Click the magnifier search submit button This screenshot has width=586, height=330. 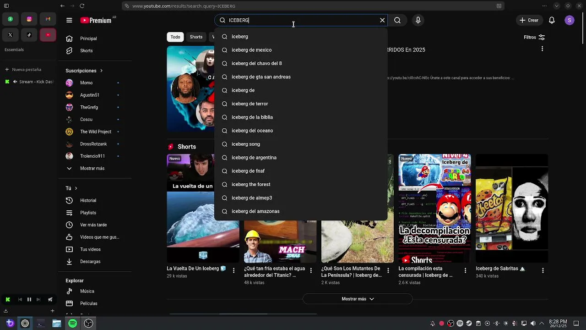397,20
